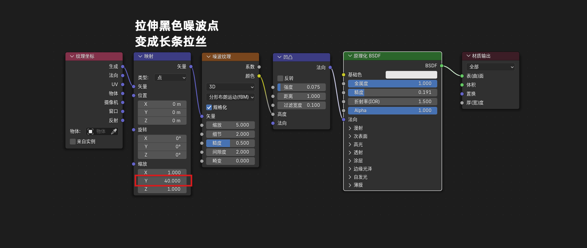This screenshot has height=248, width=587.
Task: Click the 颜色 output socket of 噪波纹理
Action: pyautogui.click(x=259, y=76)
